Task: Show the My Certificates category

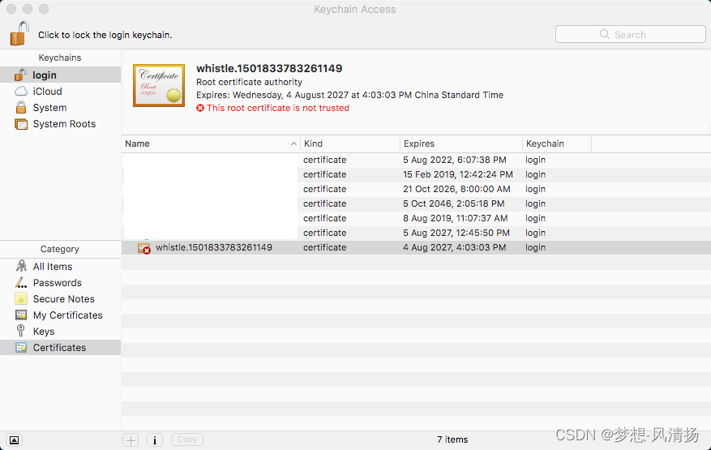Action: tap(60, 315)
